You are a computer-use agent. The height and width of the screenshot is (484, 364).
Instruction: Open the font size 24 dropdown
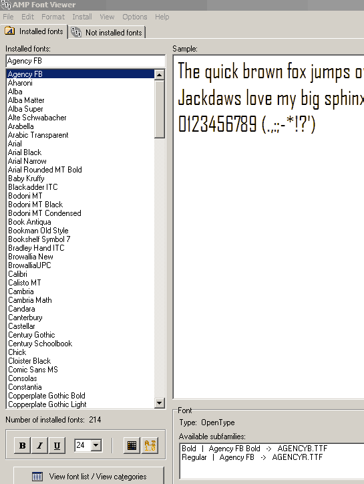[96, 445]
